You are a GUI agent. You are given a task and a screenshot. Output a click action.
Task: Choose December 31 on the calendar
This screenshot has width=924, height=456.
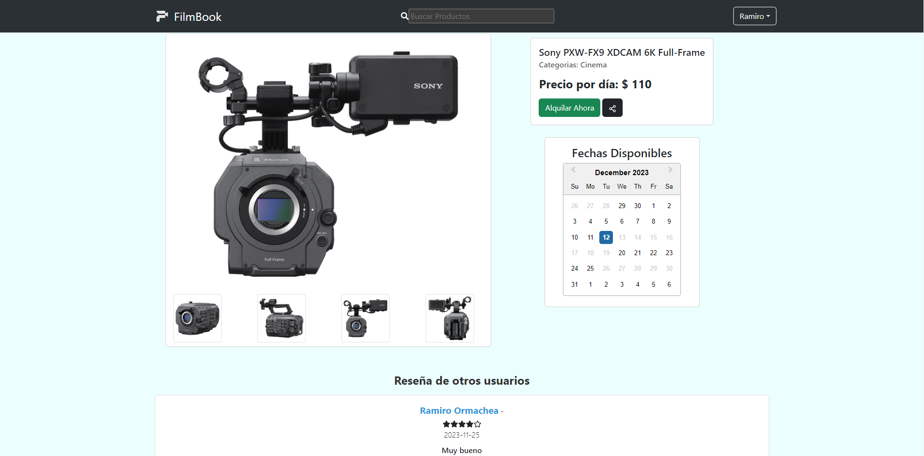pos(575,284)
